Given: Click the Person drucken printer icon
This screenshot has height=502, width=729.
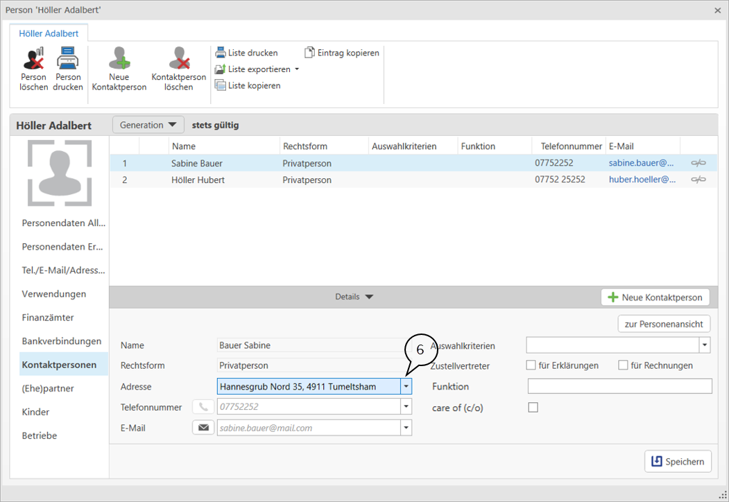Looking at the screenshot, I should [x=67, y=58].
